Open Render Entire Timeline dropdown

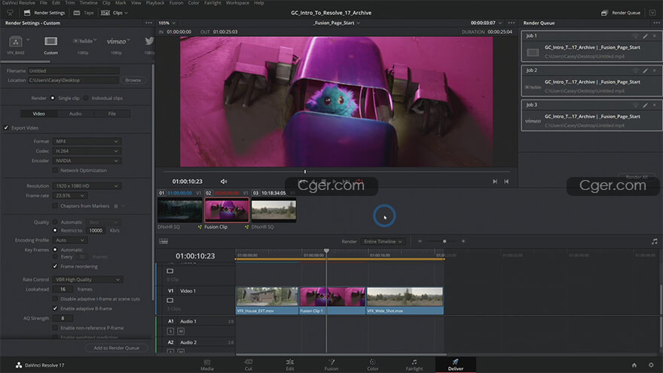[383, 241]
